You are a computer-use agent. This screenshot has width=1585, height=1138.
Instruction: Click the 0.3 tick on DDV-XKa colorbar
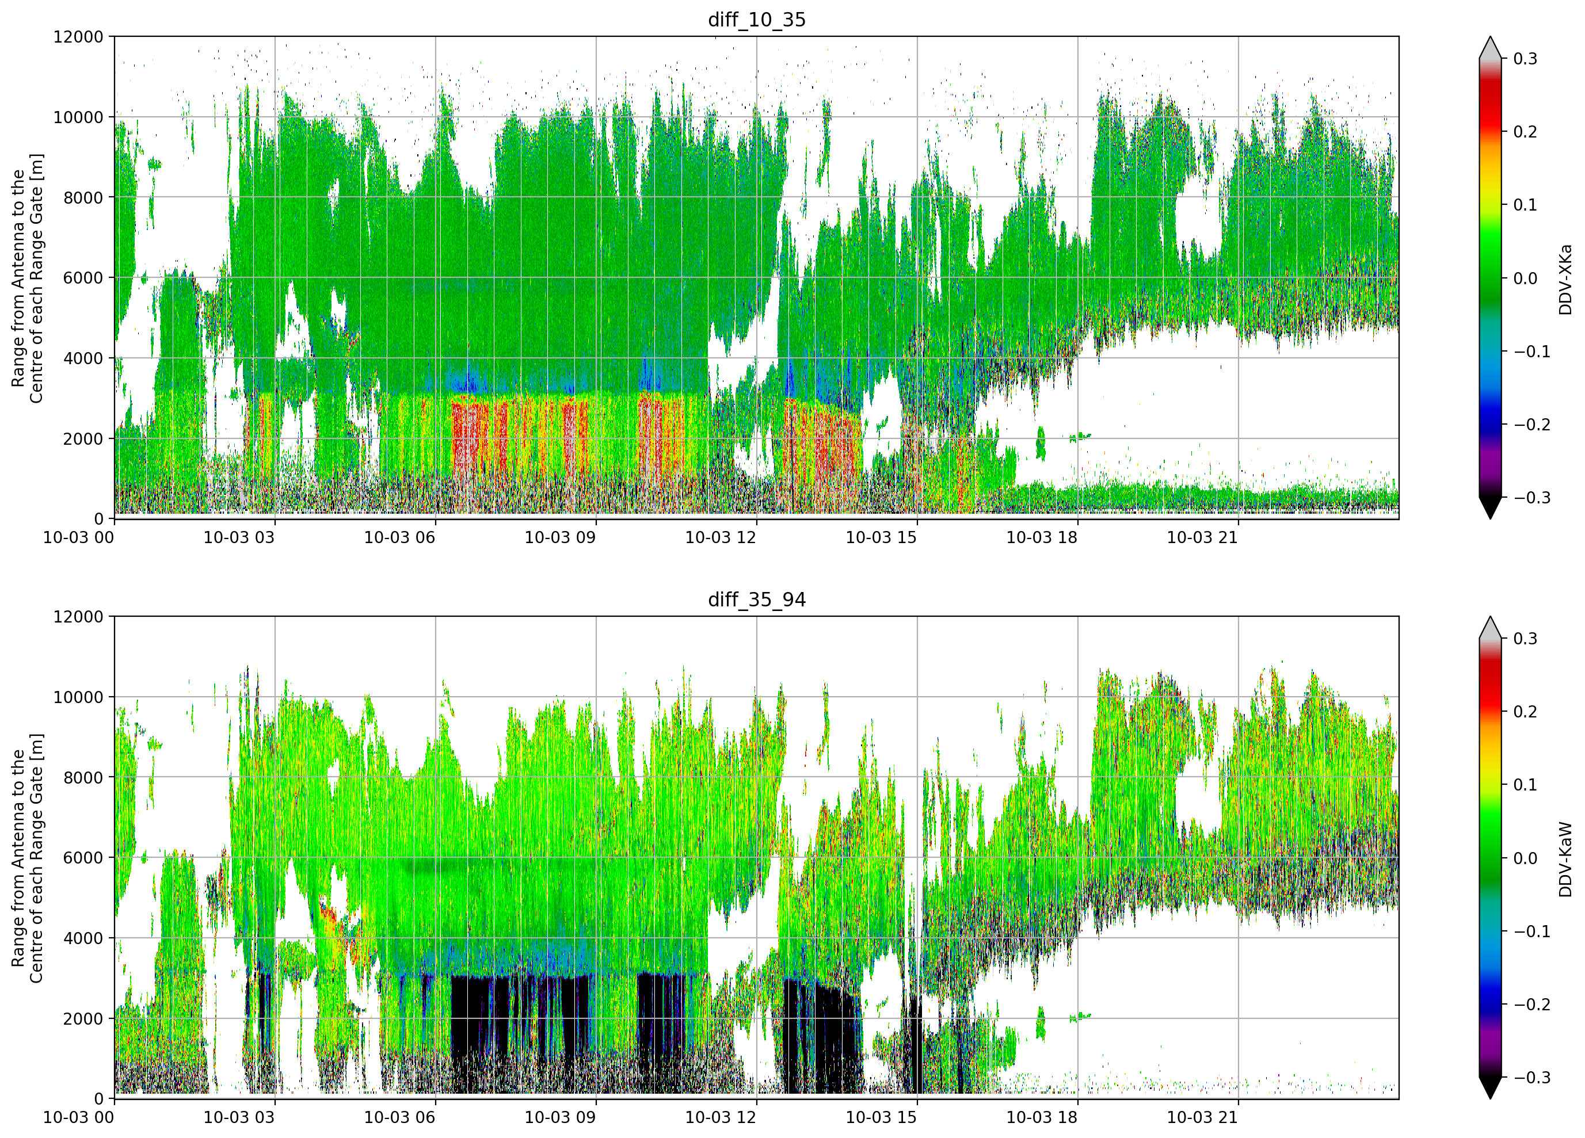tap(1526, 59)
